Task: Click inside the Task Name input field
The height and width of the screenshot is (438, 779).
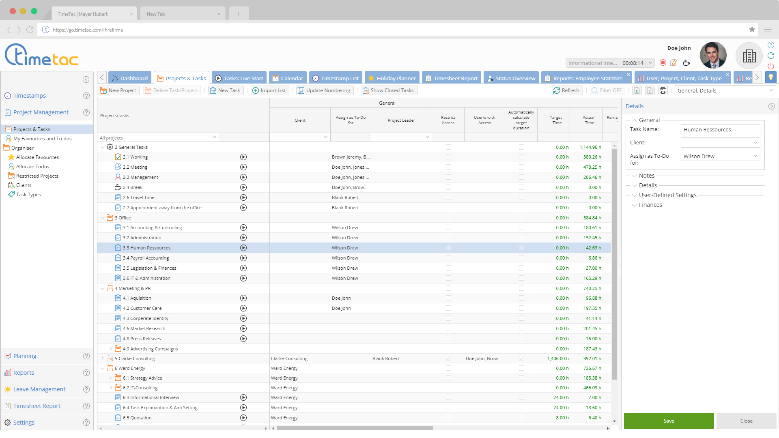Action: pos(720,129)
